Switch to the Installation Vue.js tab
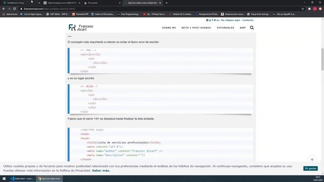Image resolution: width=324 pixels, height=182 pixels. (x=21, y=3)
